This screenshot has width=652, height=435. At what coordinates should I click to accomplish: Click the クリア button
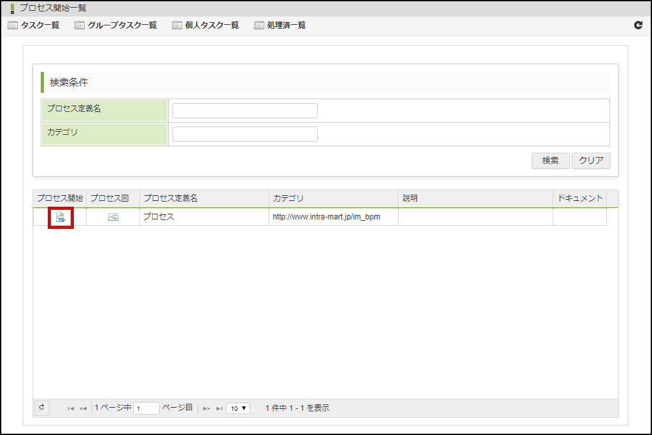coord(591,161)
